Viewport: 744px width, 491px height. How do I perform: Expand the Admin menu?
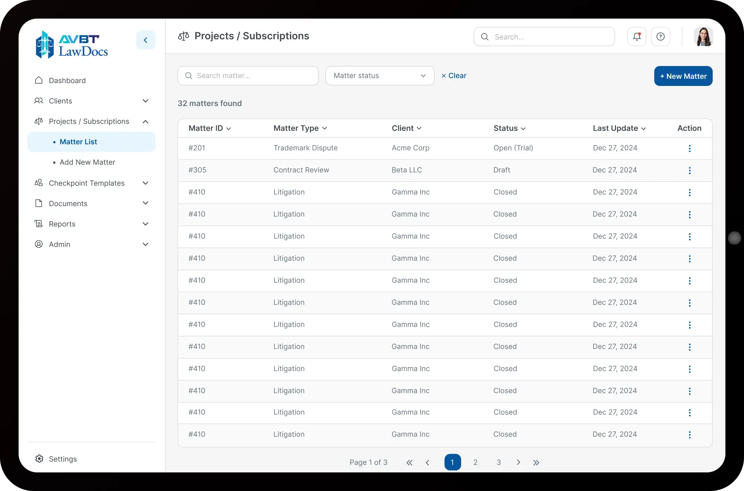coord(91,244)
